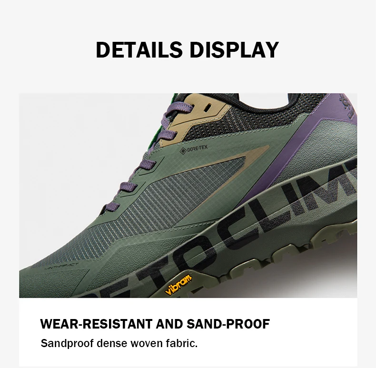
Task: Click the GORE-TEX diamond emblem
Action: tap(183, 151)
